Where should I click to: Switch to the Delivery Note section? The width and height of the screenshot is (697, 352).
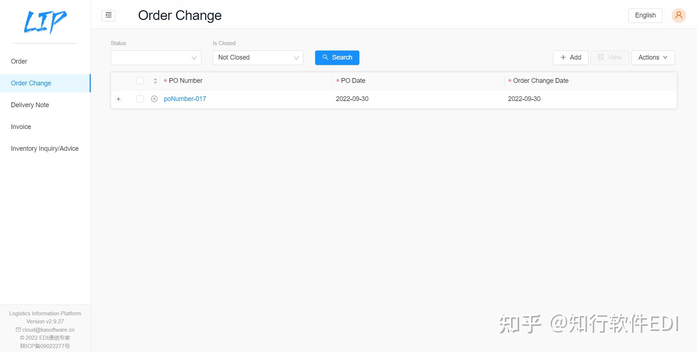[30, 105]
